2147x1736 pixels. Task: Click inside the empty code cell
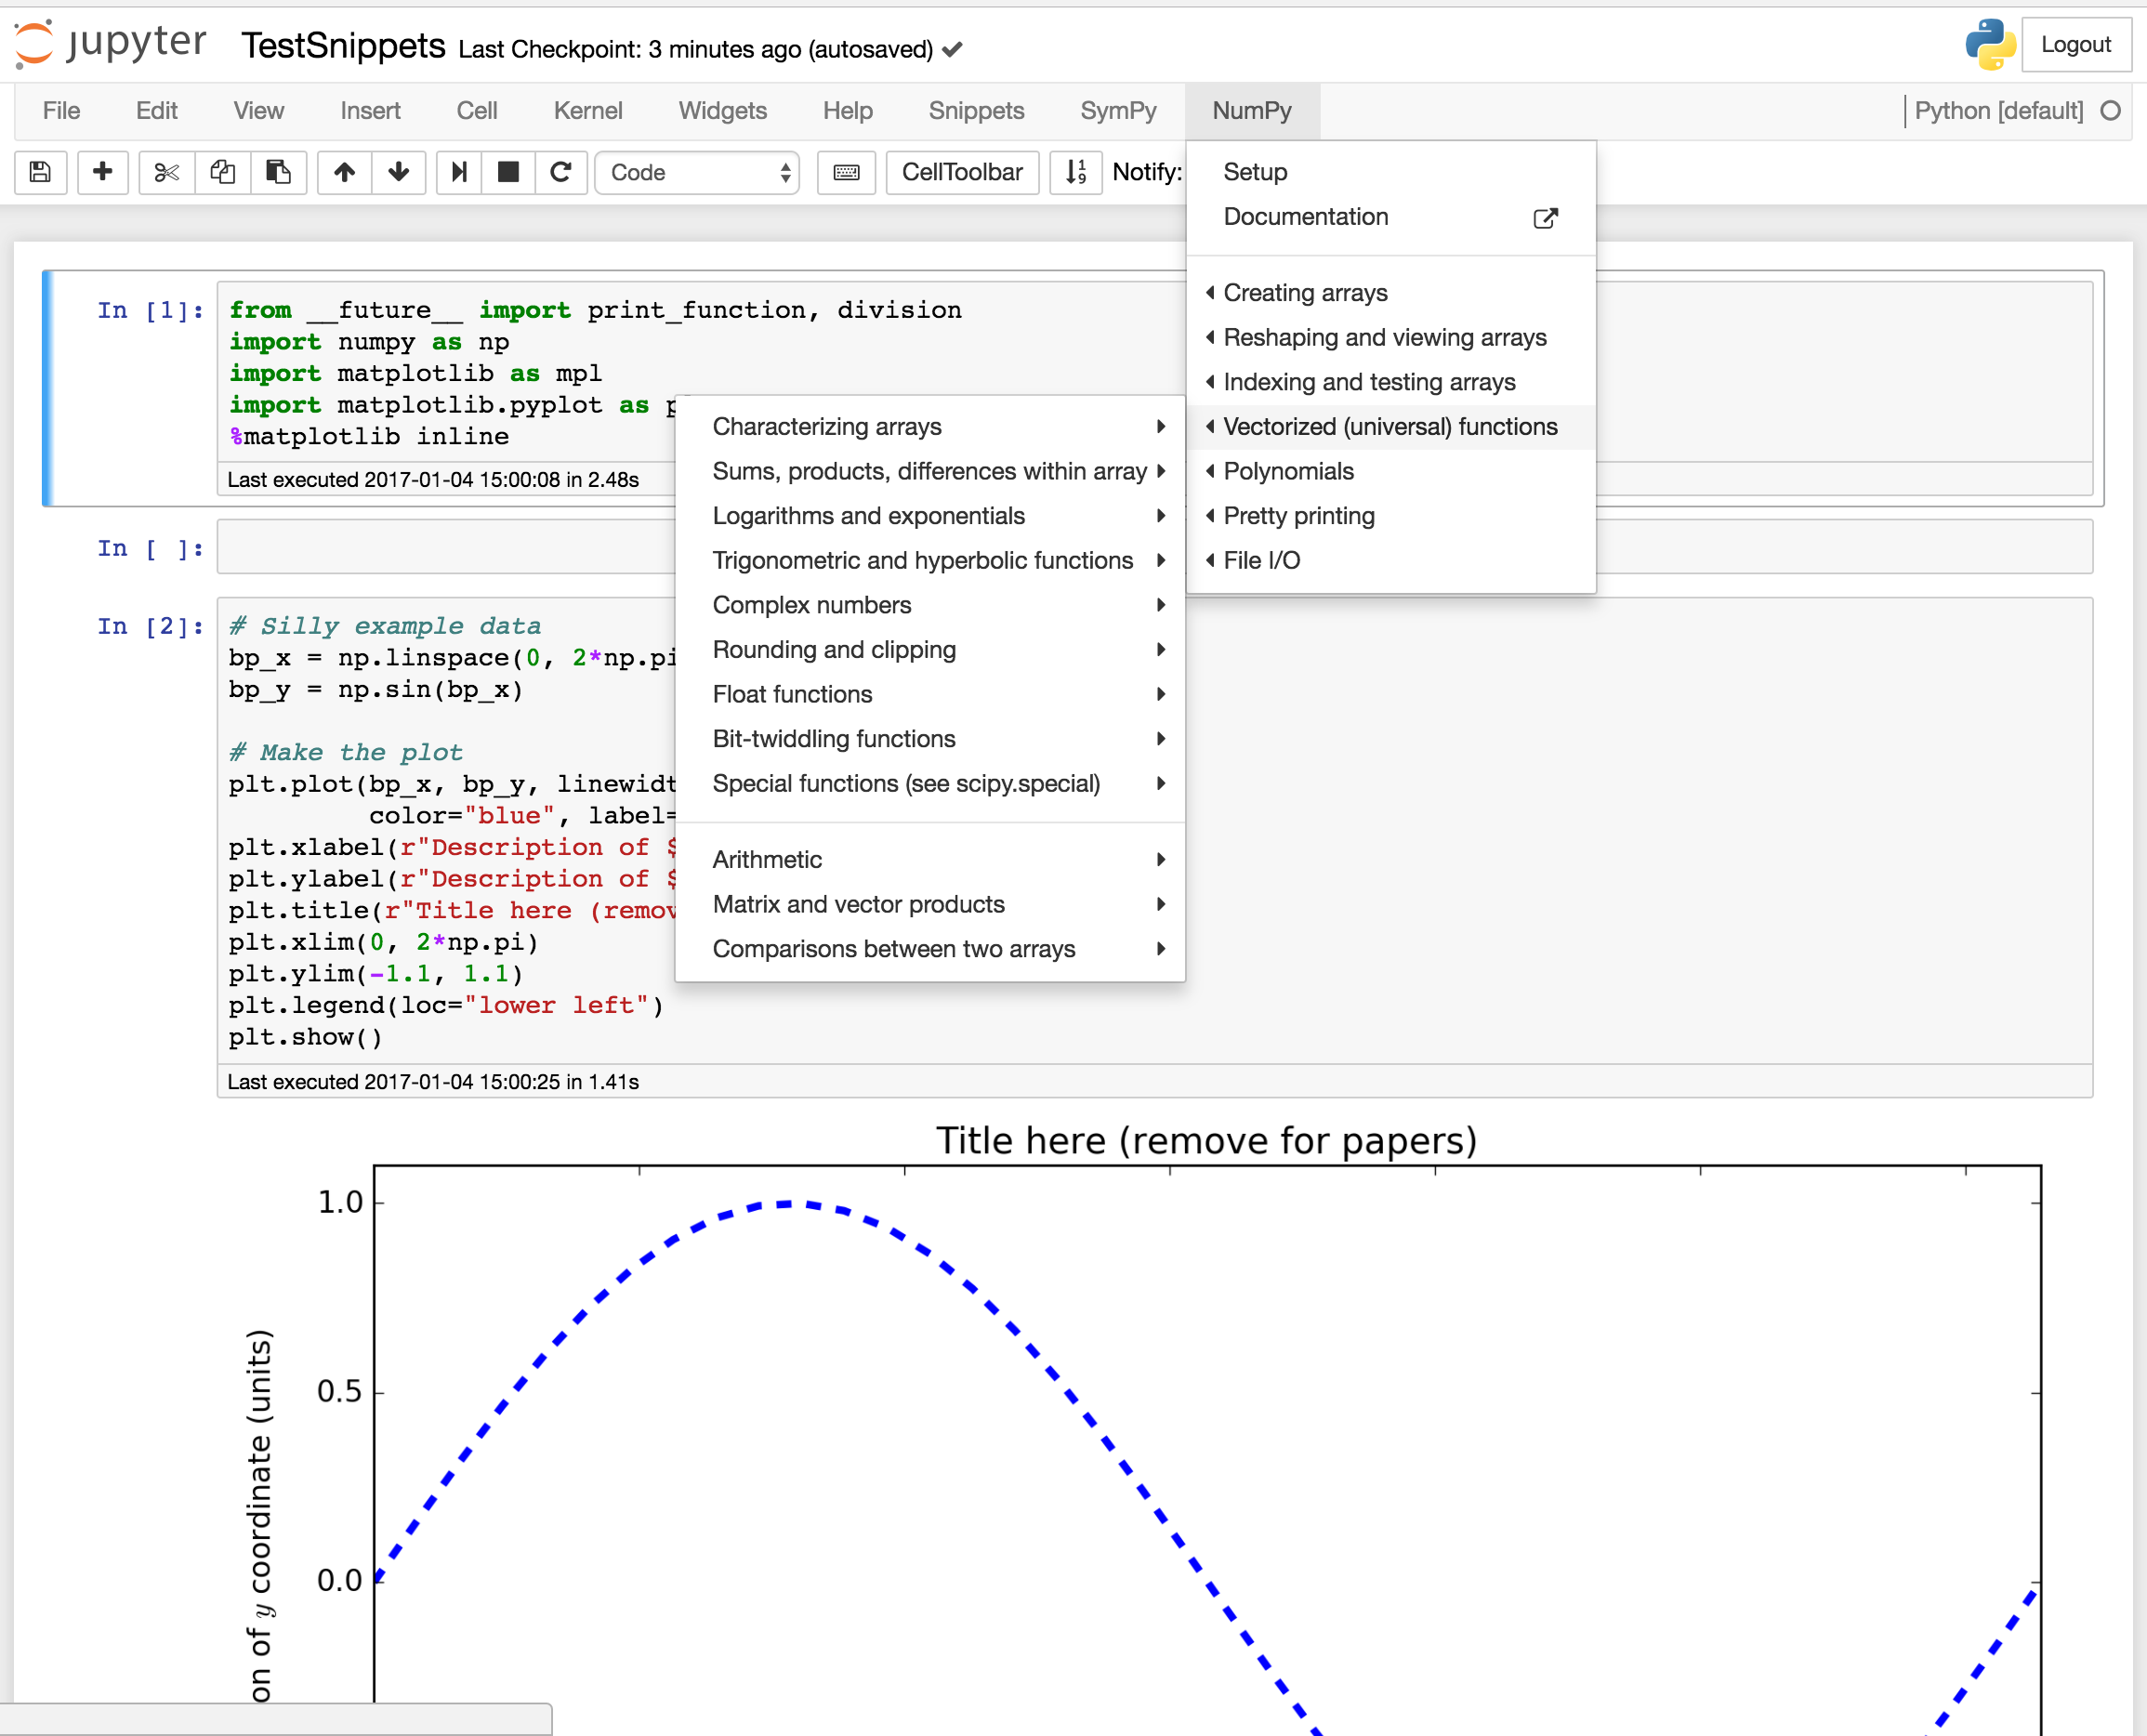(x=446, y=547)
